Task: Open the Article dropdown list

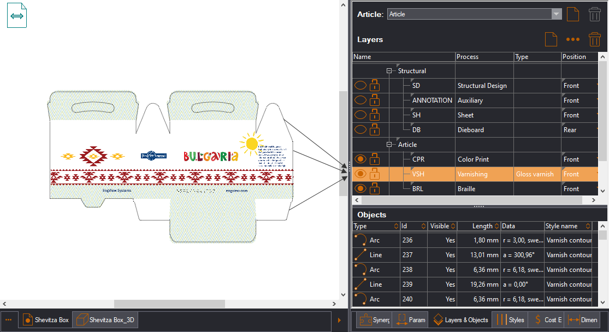Action: pos(557,14)
